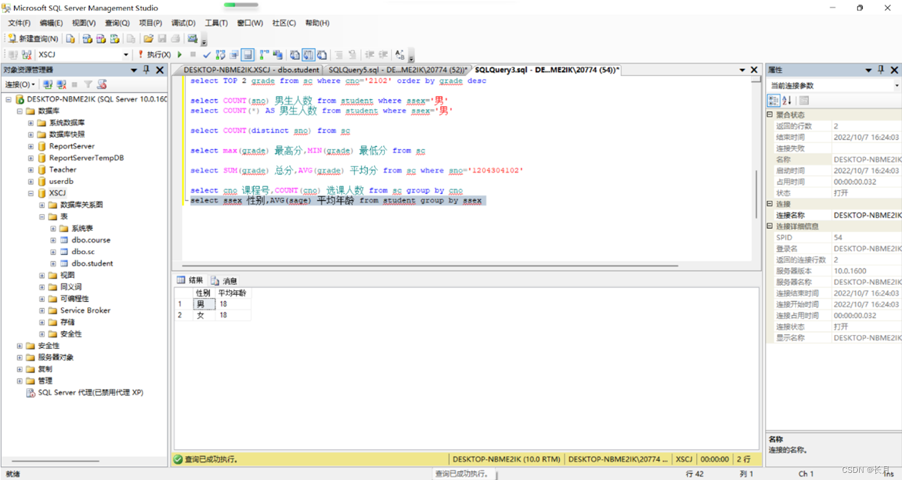Screen dimensions: 902x480
Task: Click the blue checkmark parse query icon
Action: pyautogui.click(x=206, y=55)
